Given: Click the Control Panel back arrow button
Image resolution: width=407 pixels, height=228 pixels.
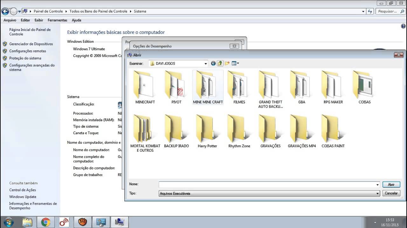Looking at the screenshot, I should coord(5,11).
